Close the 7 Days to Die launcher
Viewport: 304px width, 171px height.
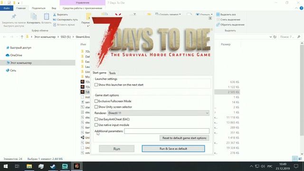coord(210,18)
